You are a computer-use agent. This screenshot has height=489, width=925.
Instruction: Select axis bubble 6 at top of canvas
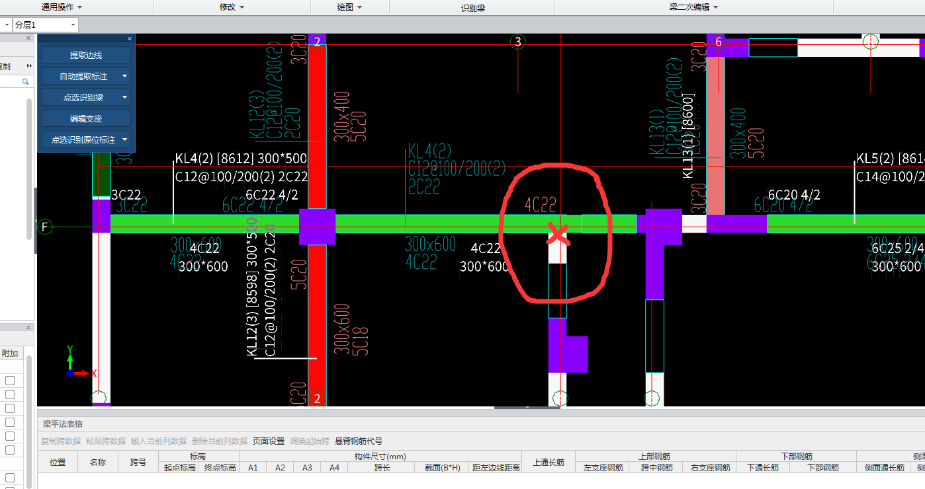tap(719, 42)
